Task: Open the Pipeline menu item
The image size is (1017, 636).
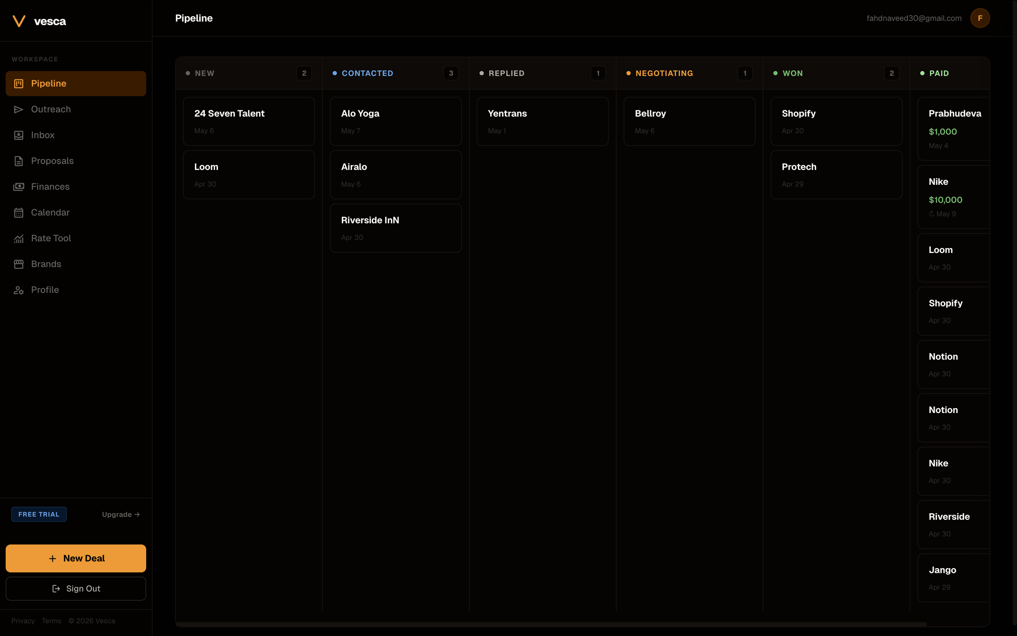Action: pyautogui.click(x=76, y=83)
